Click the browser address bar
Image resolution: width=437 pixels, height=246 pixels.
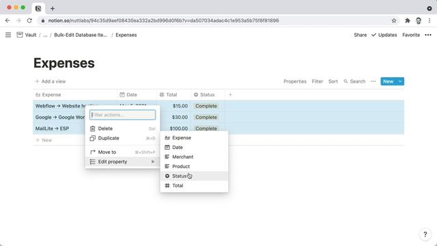point(214,20)
